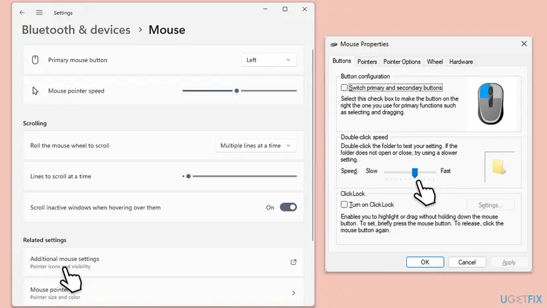Close the Mouse Properties dialog
Viewport: 547px width, 308px height.
pos(524,44)
